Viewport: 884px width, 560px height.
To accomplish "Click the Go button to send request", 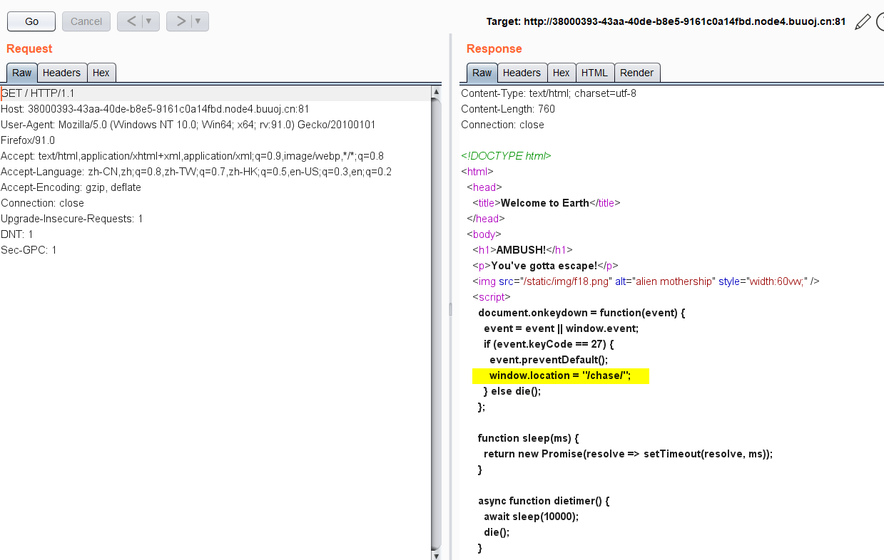I will pos(31,21).
